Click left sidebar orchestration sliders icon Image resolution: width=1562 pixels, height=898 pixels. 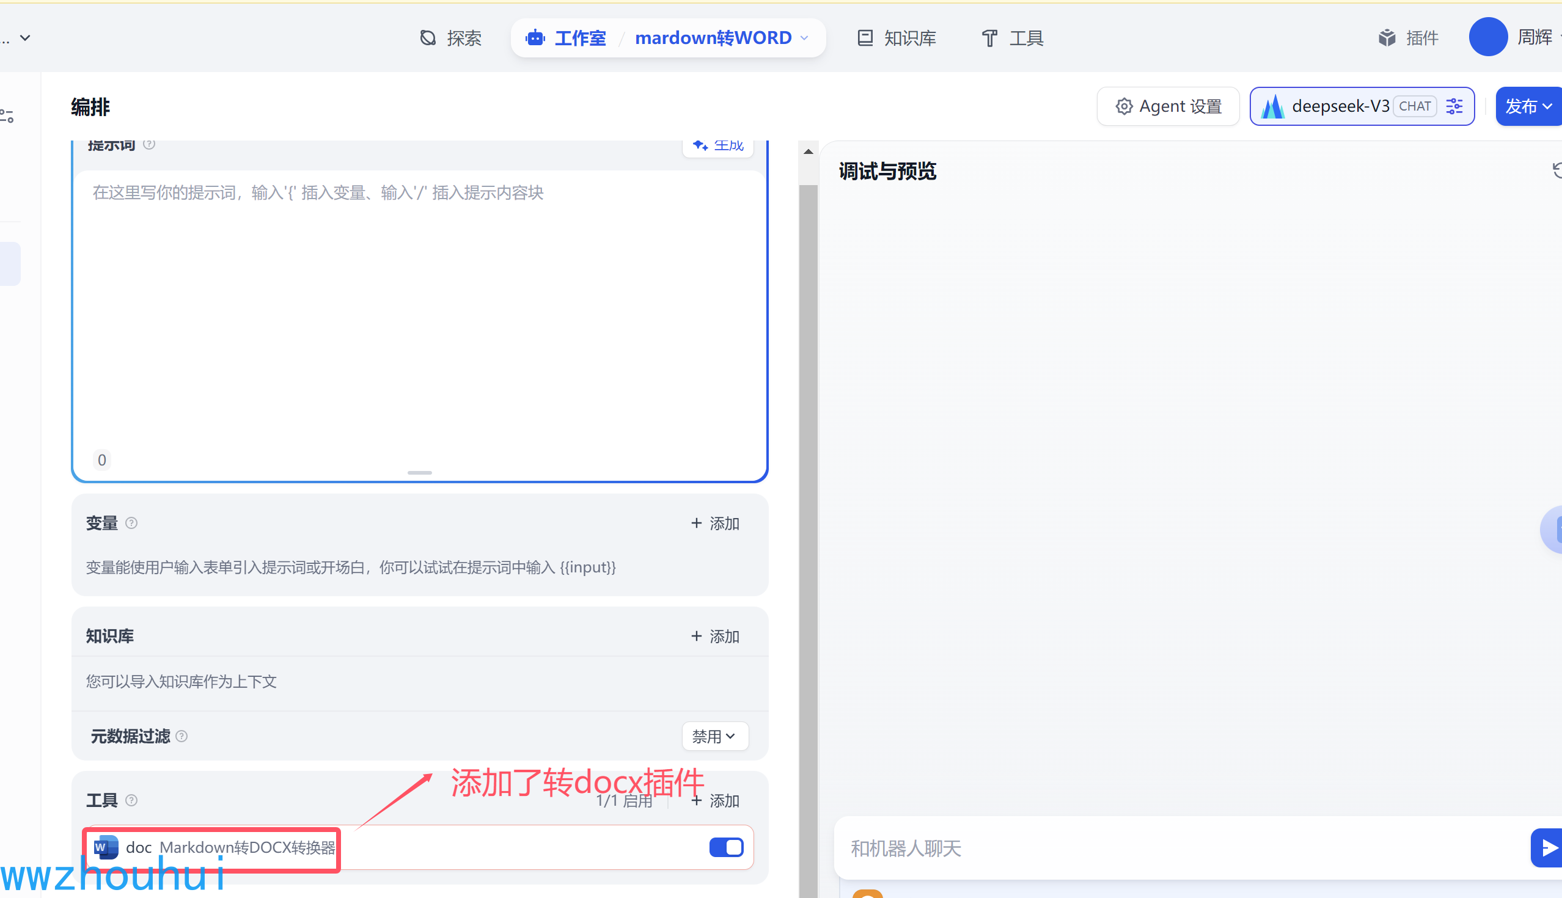pyautogui.click(x=7, y=115)
